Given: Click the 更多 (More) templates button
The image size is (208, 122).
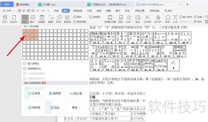Looking at the screenshot, I should click(76, 107).
